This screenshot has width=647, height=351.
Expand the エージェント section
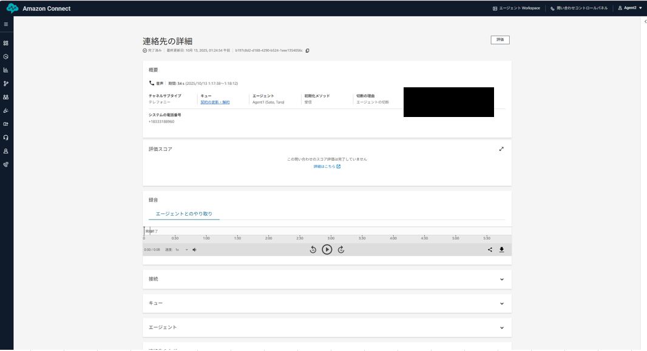tap(327, 327)
